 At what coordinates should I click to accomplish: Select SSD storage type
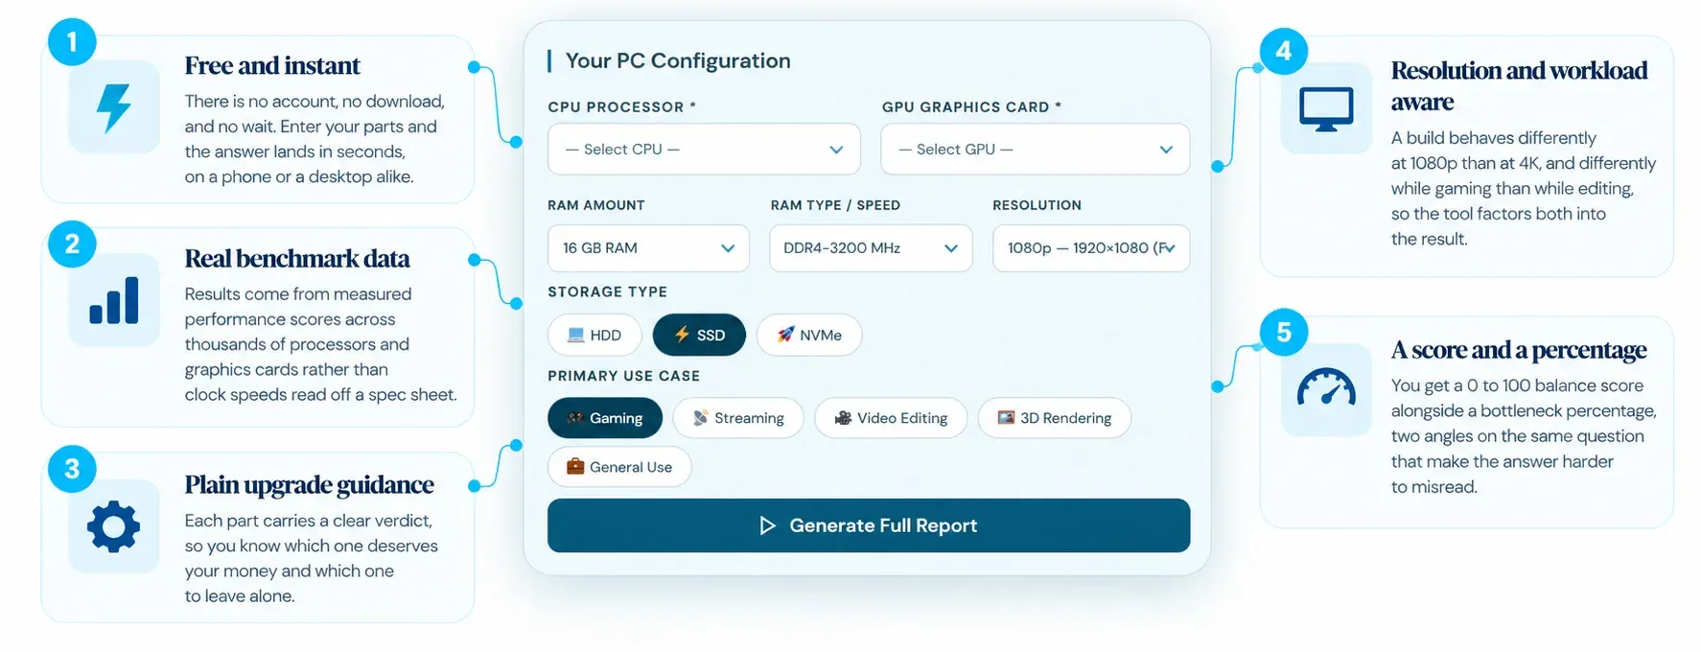click(x=699, y=335)
